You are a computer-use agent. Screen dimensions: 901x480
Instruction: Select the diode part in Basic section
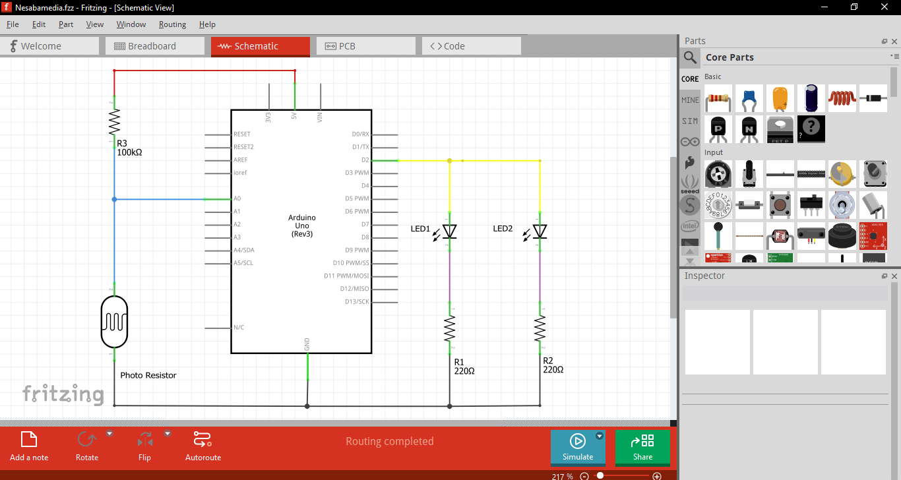coord(873,98)
